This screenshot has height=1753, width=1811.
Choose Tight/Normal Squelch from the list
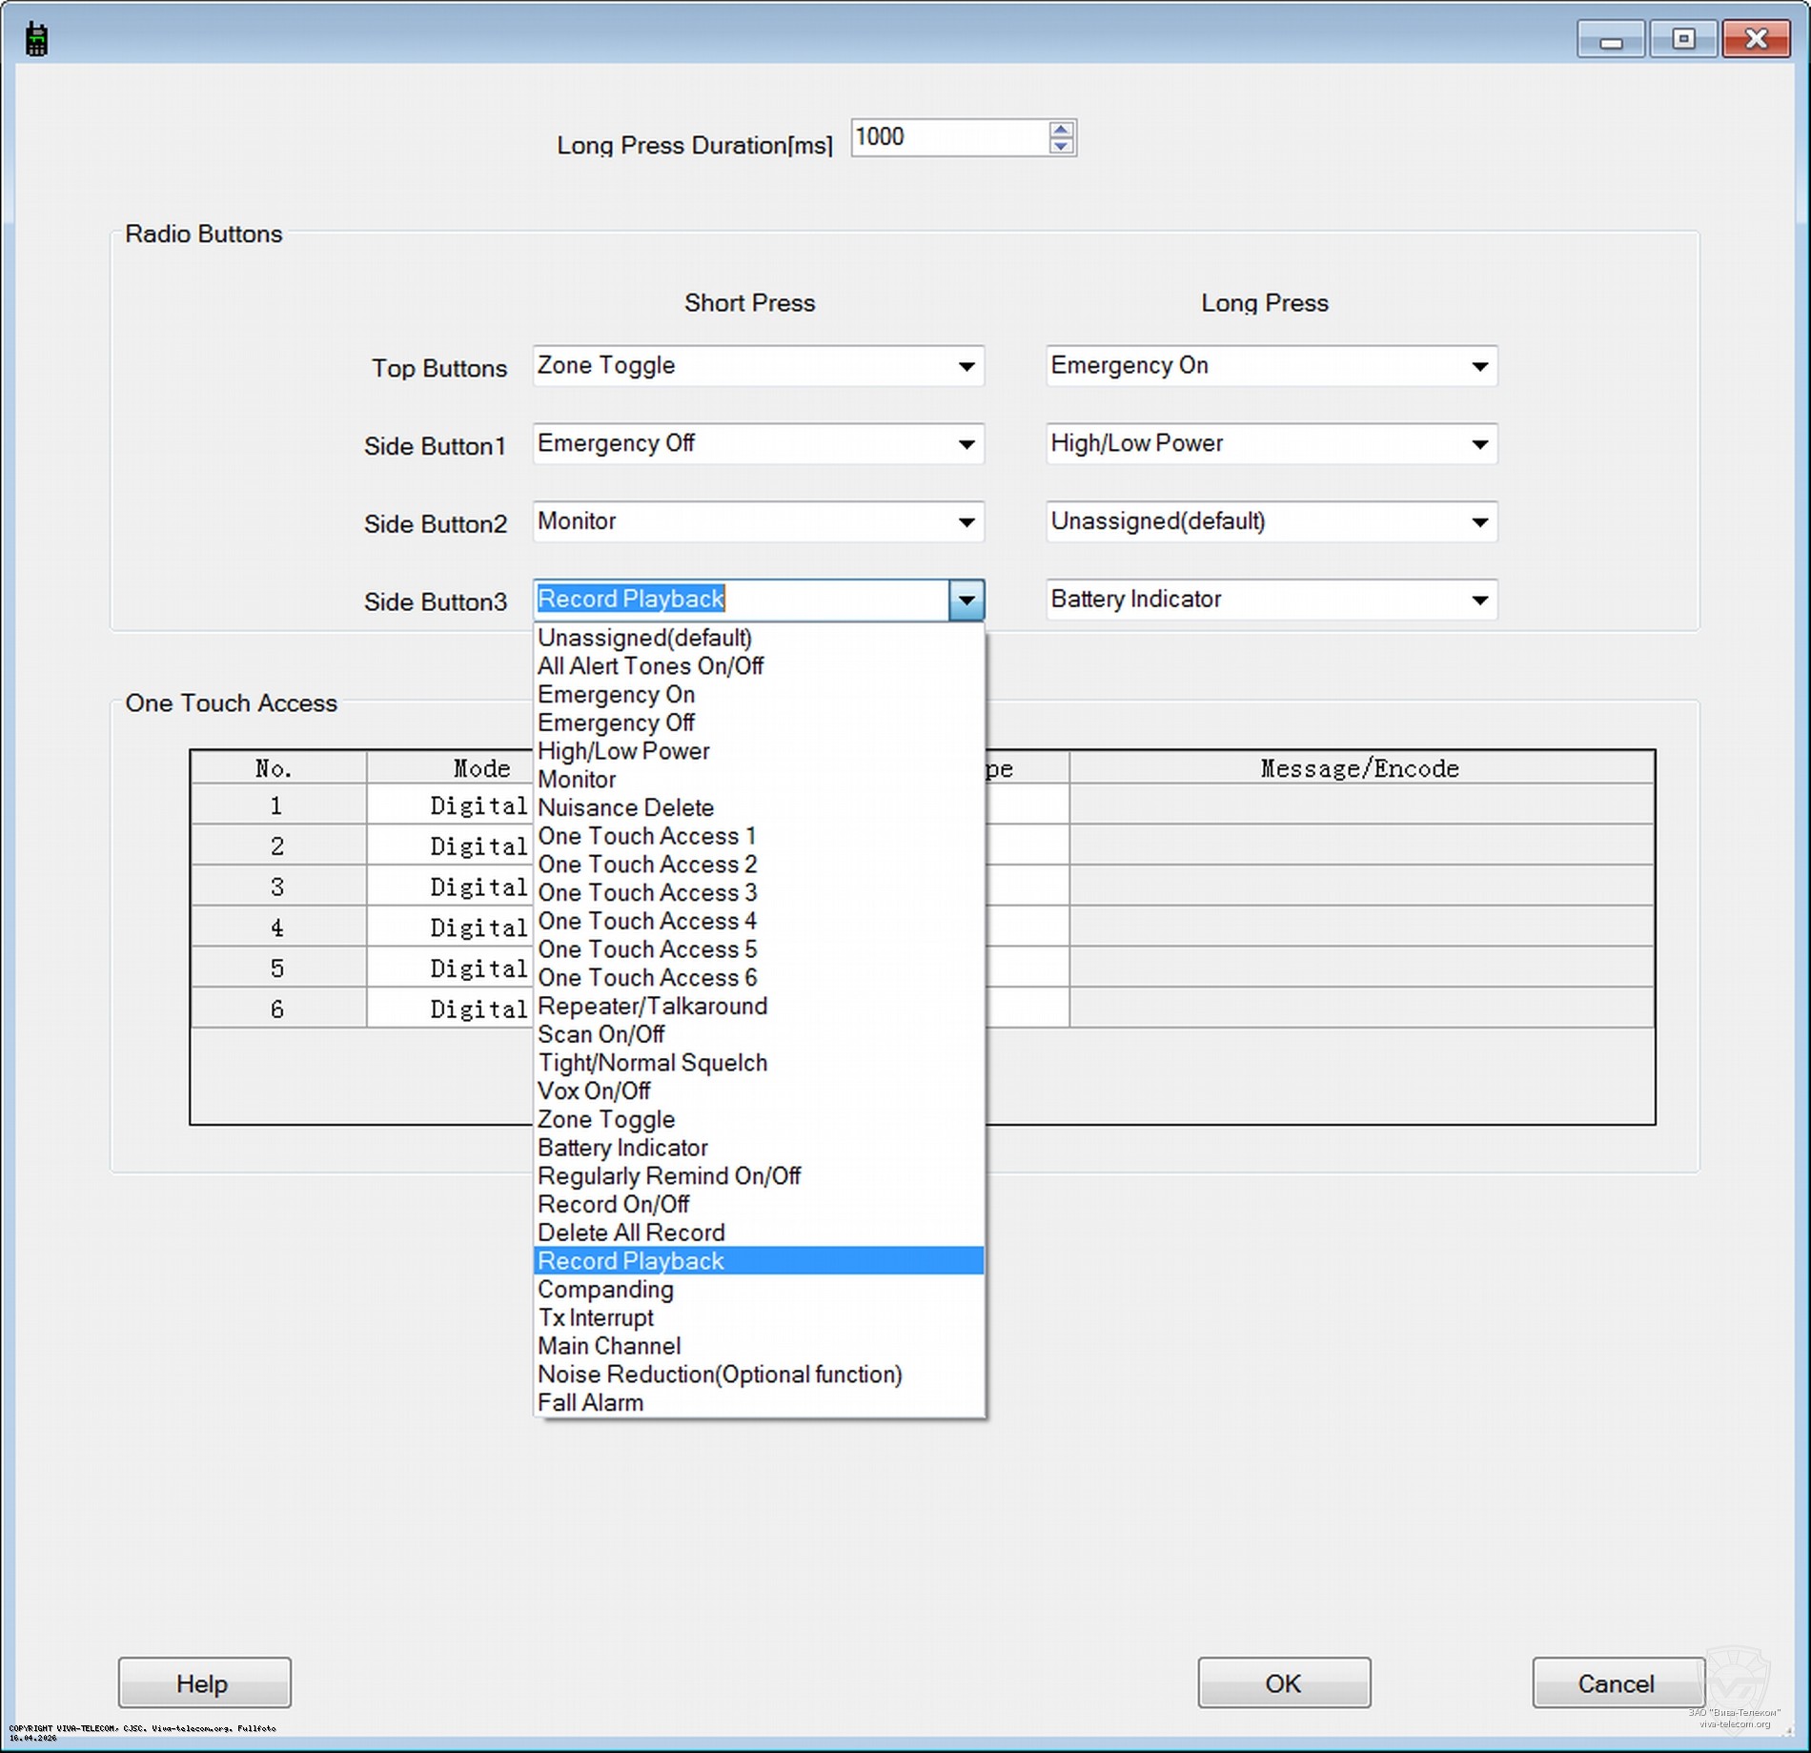click(x=652, y=1063)
